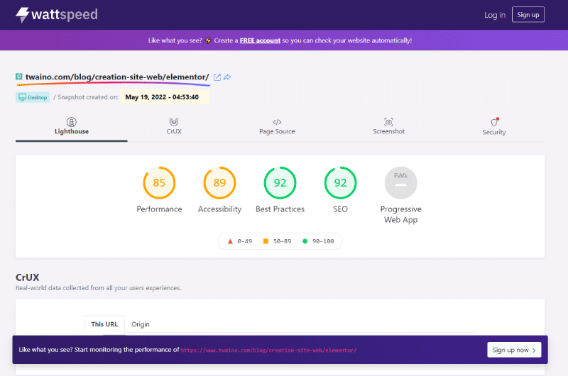568x376 pixels.
Task: Click the lightning emoji in the purple banner
Action: pyautogui.click(x=208, y=40)
